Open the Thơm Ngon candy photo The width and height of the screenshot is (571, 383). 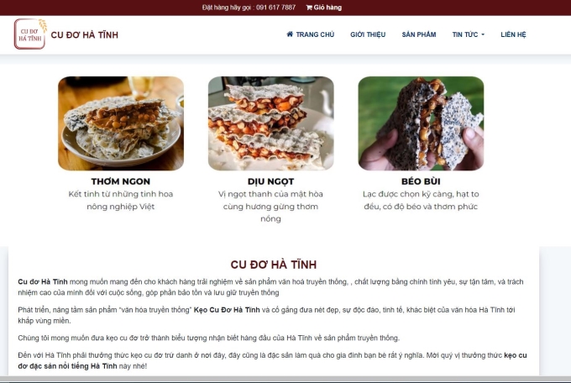pyautogui.click(x=121, y=123)
